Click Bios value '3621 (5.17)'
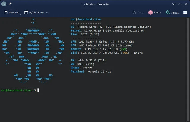The width and height of the screenshot is (190, 122). [90, 34]
